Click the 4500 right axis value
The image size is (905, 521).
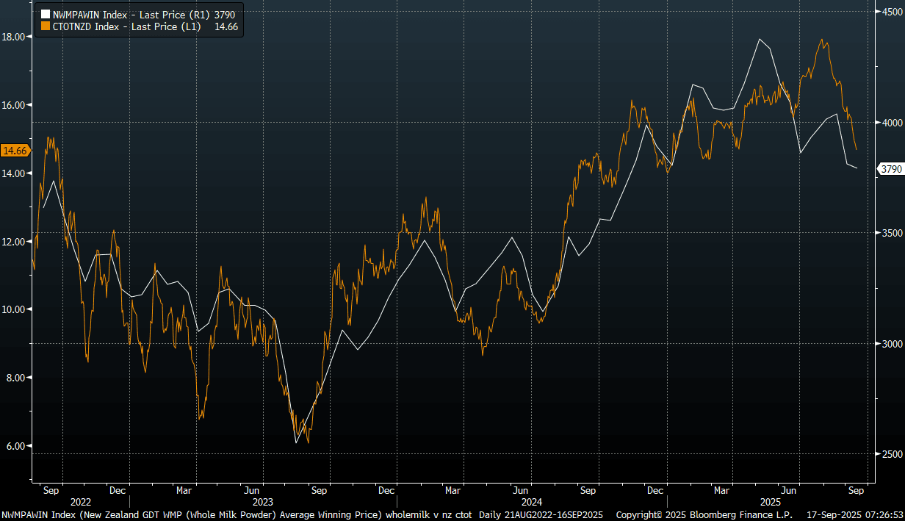click(x=890, y=12)
